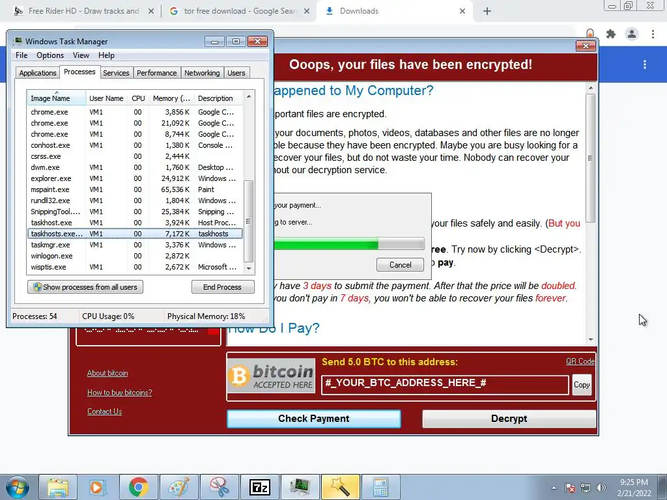This screenshot has width=667, height=500.
Task: Switch to Performance tab
Action: 156,73
